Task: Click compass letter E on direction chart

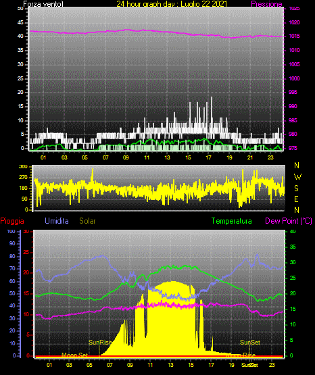Action: (x=296, y=199)
